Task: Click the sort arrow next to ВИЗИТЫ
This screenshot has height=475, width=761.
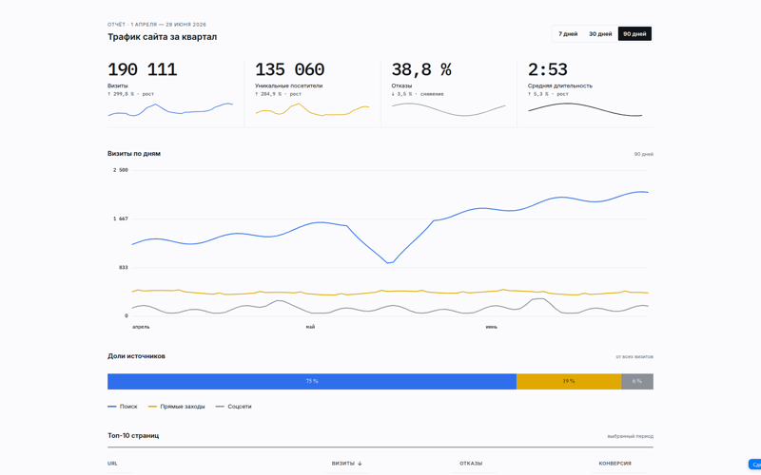Action: [360, 464]
